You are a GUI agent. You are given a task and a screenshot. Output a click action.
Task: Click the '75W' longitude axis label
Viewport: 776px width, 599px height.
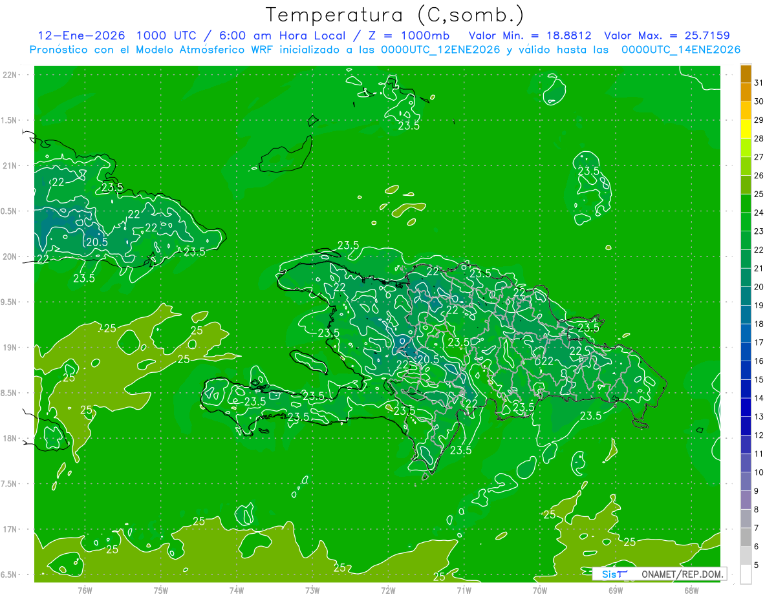point(161,590)
